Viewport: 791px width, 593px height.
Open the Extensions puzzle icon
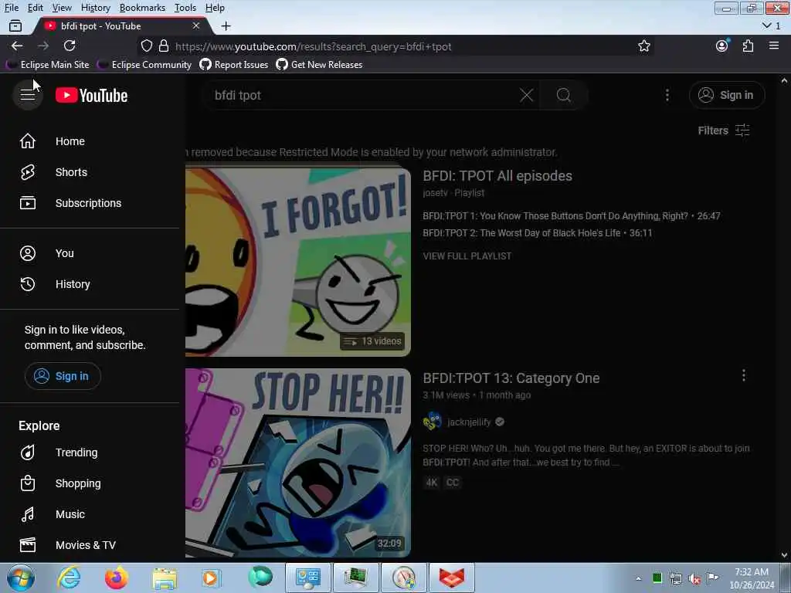point(748,46)
